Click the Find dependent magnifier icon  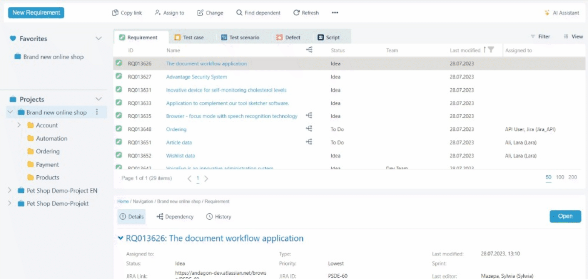239,12
